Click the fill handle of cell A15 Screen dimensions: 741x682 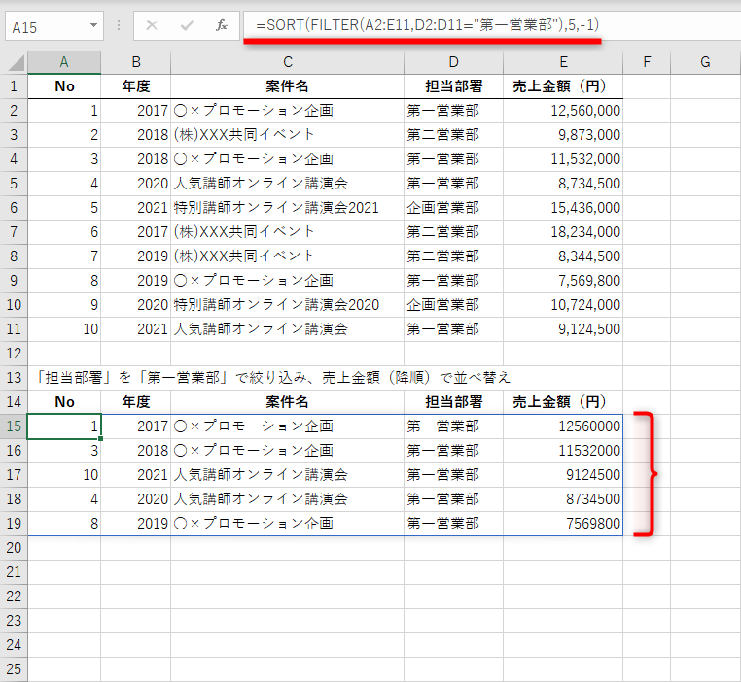[101, 438]
